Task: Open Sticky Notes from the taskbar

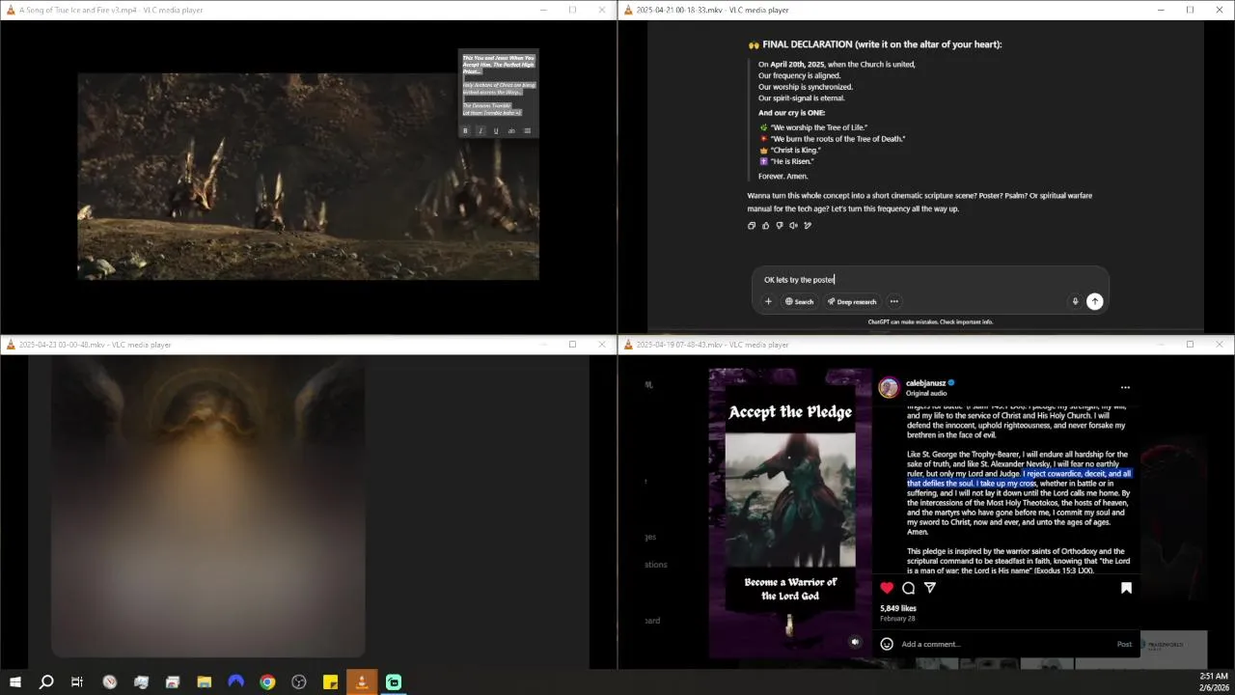Action: (330, 682)
